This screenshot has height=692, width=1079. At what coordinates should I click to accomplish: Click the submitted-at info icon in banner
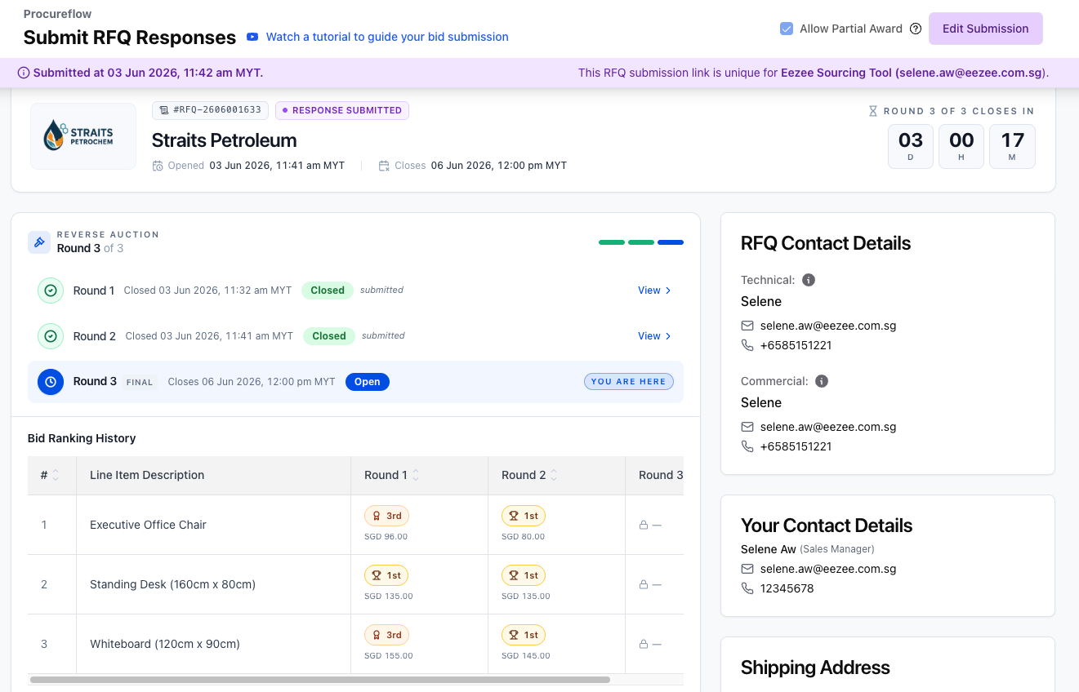[x=24, y=73]
